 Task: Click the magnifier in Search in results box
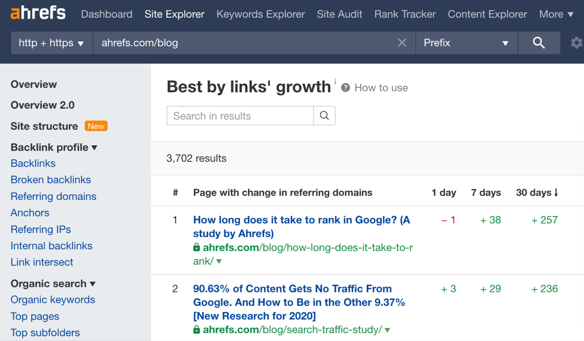click(324, 116)
